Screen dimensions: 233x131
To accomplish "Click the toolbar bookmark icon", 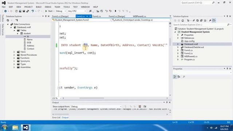I will (x=115, y=11).
